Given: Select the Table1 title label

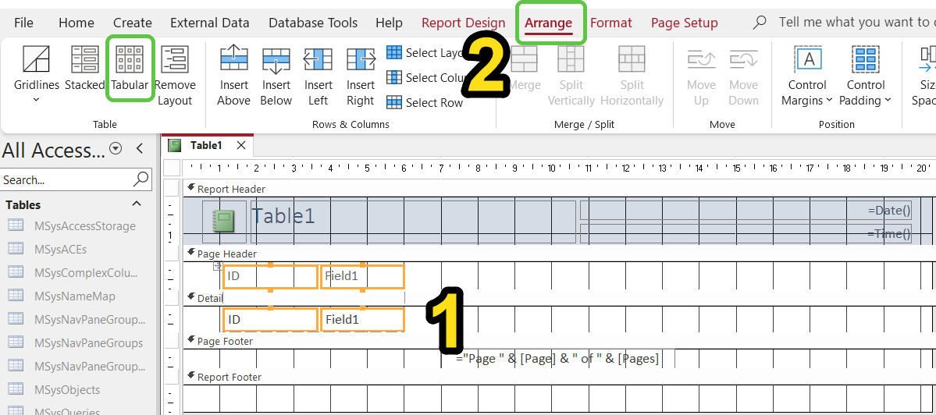Looking at the screenshot, I should click(412, 222).
